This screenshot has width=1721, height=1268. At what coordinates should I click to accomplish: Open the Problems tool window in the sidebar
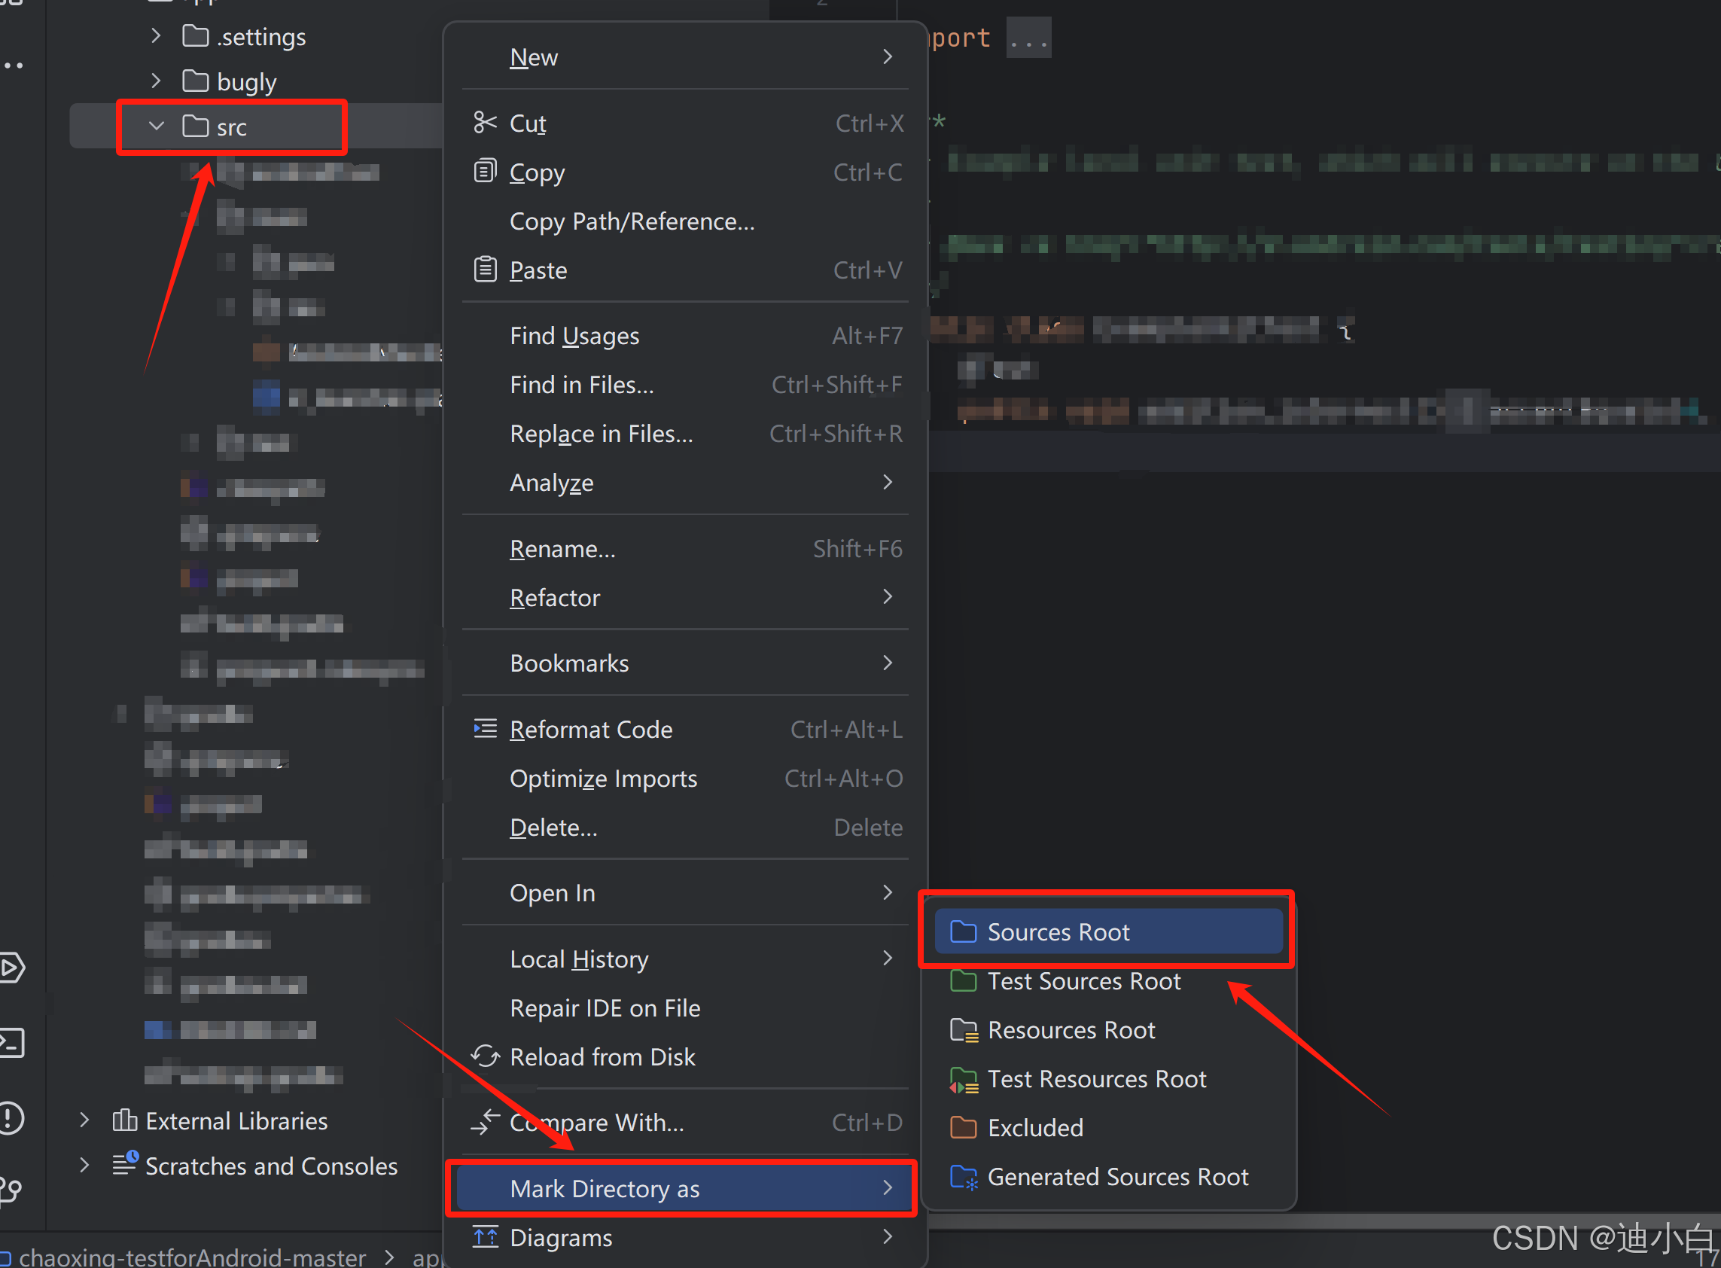click(x=12, y=1117)
